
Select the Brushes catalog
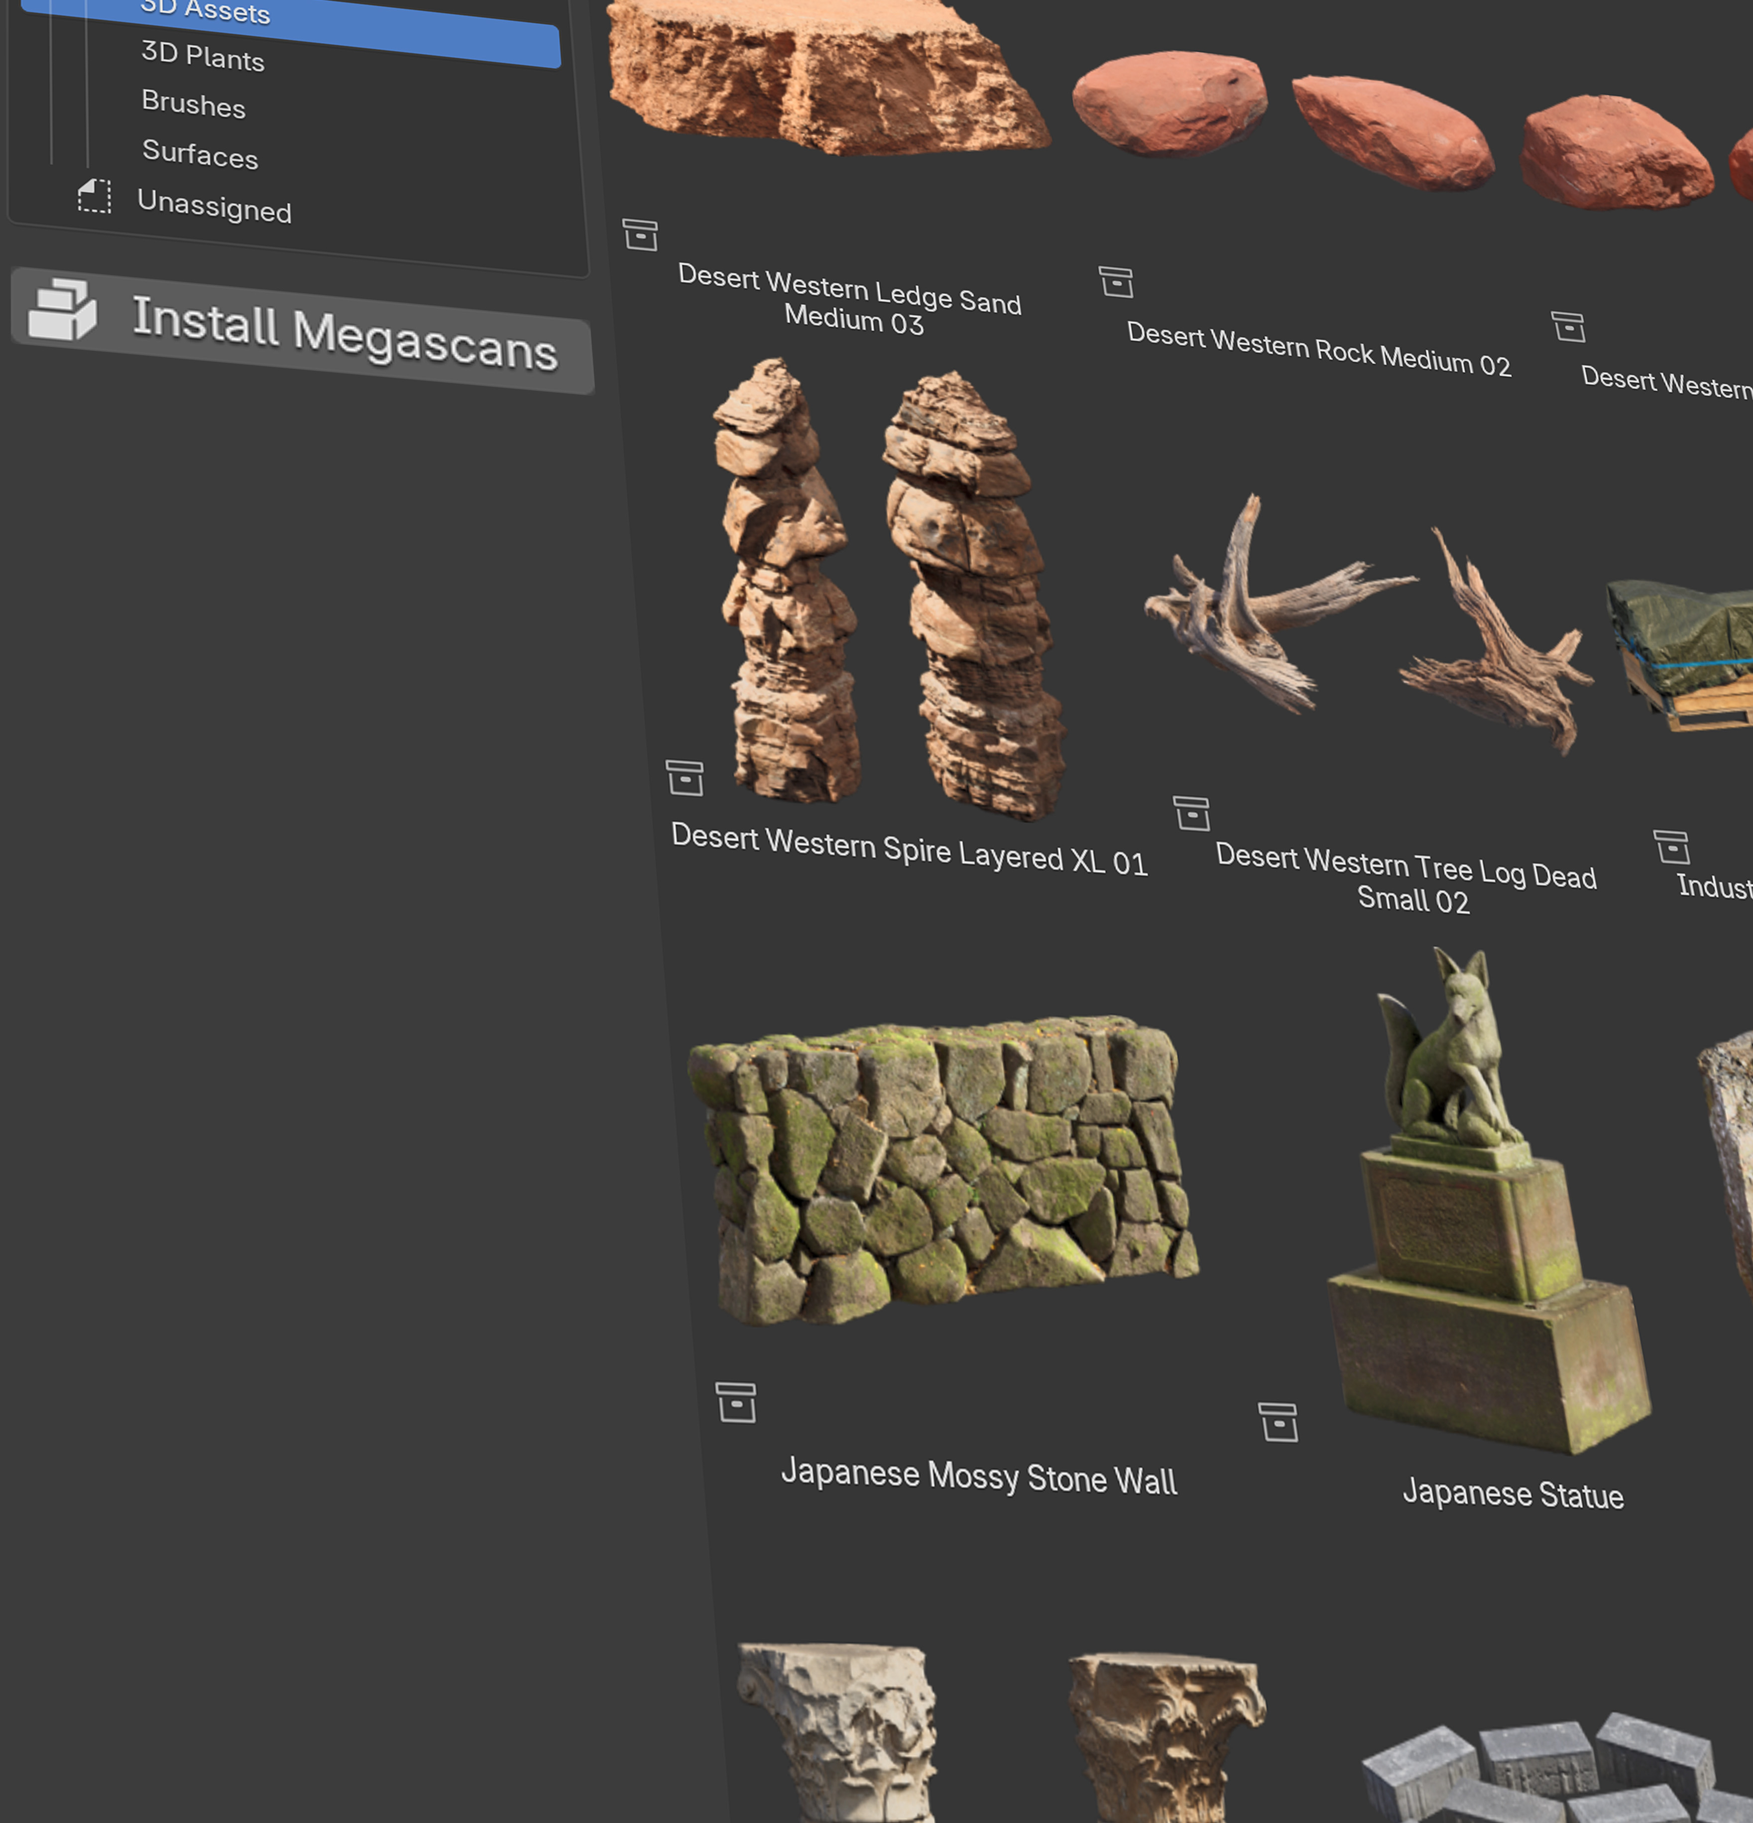194,103
